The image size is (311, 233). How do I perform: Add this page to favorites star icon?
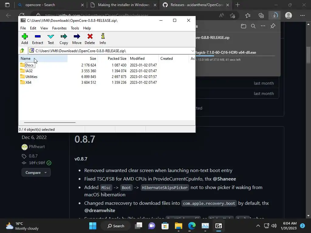232,15
